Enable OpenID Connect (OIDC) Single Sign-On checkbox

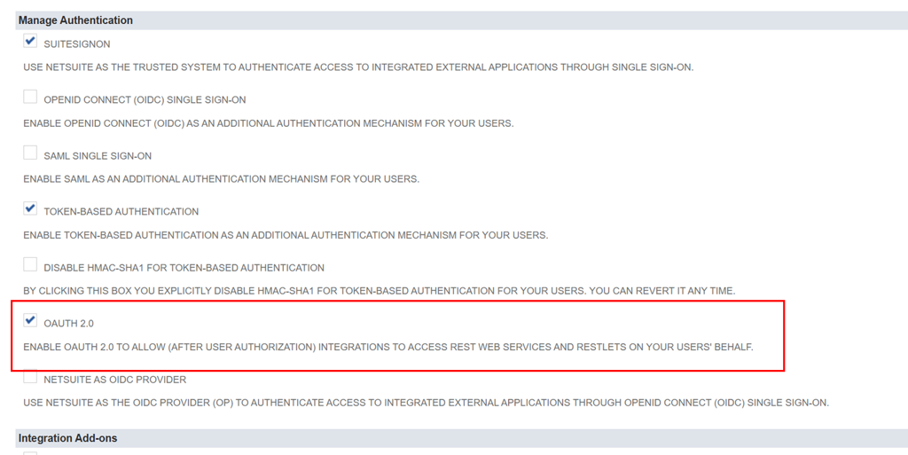coord(30,97)
